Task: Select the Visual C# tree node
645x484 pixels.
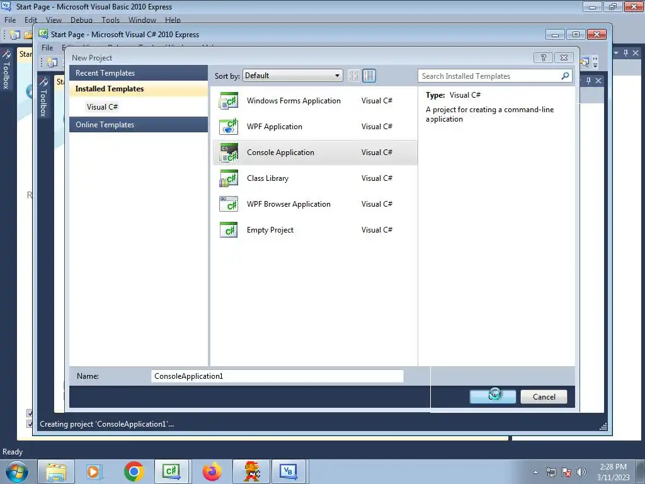Action: [x=102, y=107]
